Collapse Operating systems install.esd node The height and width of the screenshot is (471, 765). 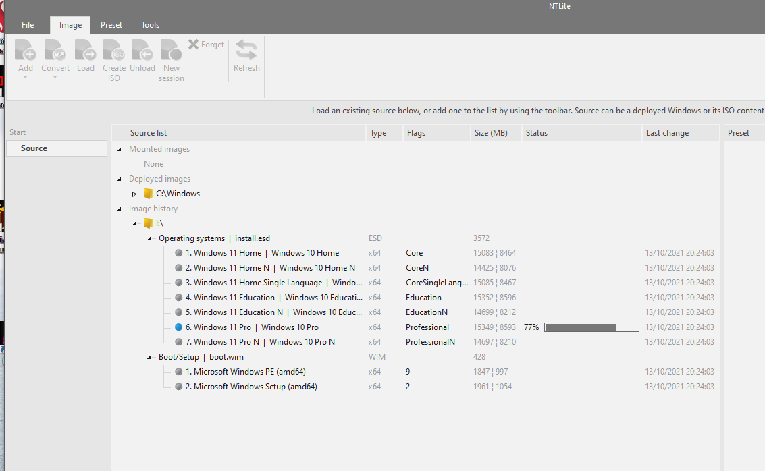pos(149,238)
